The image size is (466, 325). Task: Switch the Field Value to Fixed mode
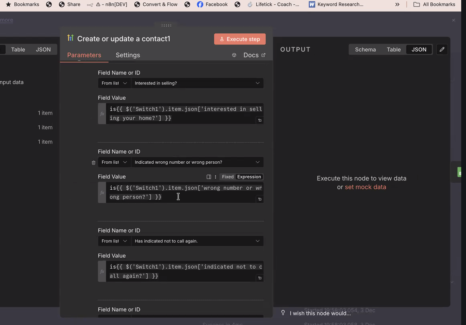click(x=227, y=177)
